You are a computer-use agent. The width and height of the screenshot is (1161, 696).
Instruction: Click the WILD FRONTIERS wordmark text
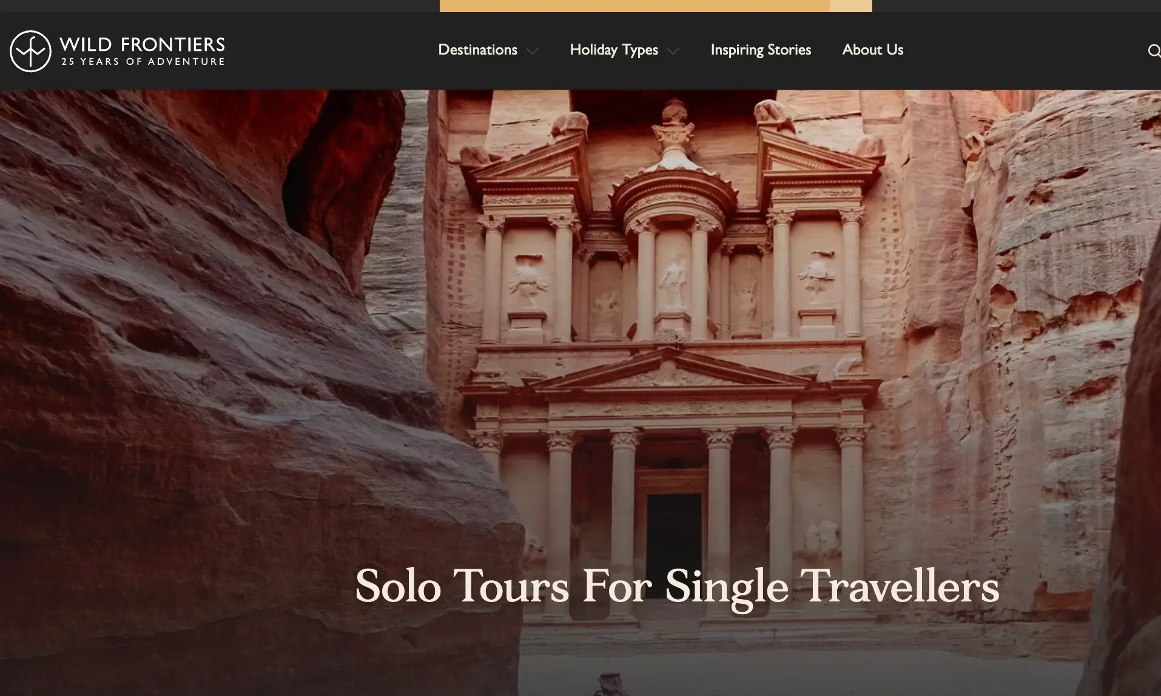point(142,44)
